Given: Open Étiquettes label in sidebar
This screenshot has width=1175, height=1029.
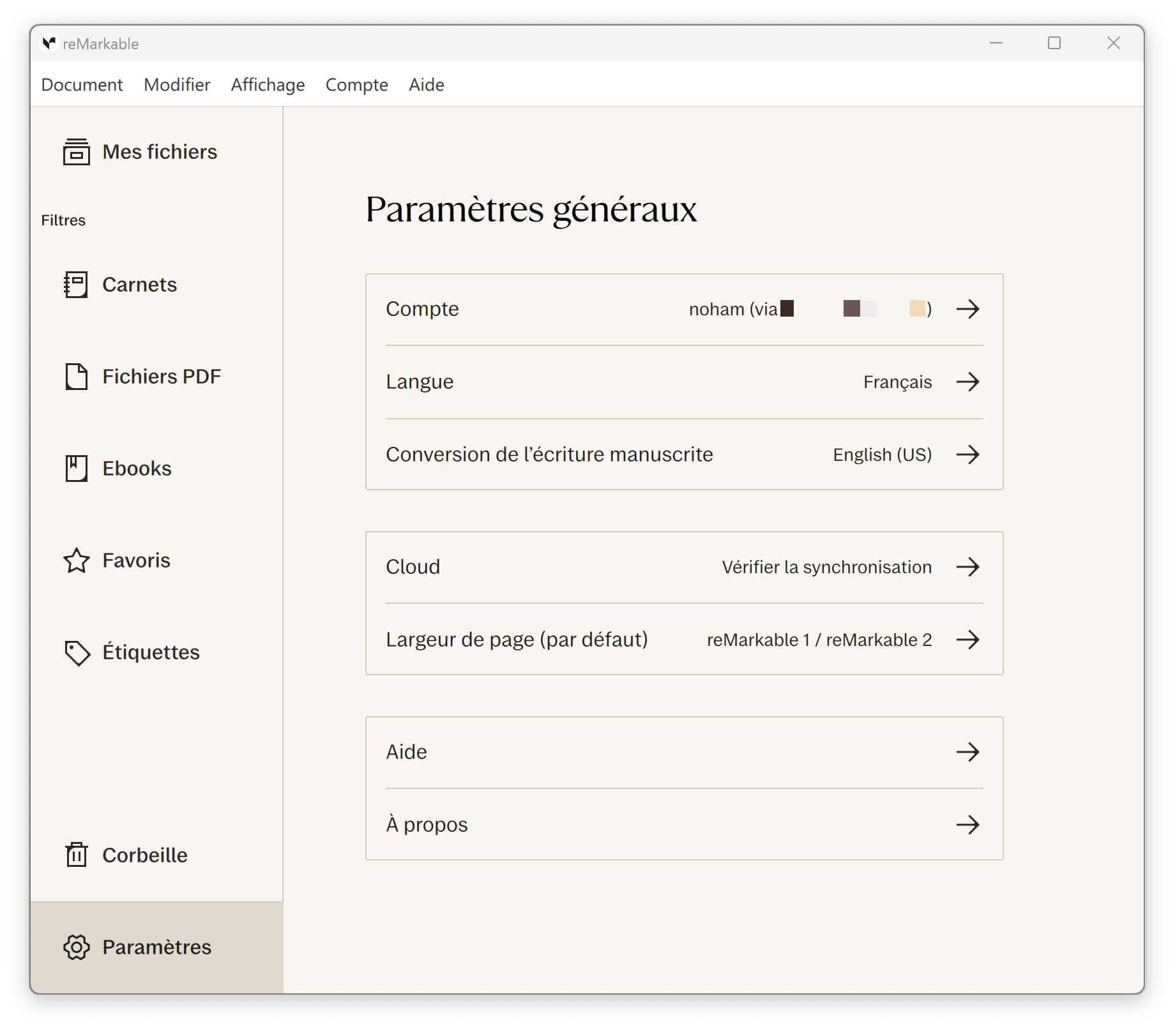Looking at the screenshot, I should click(151, 652).
